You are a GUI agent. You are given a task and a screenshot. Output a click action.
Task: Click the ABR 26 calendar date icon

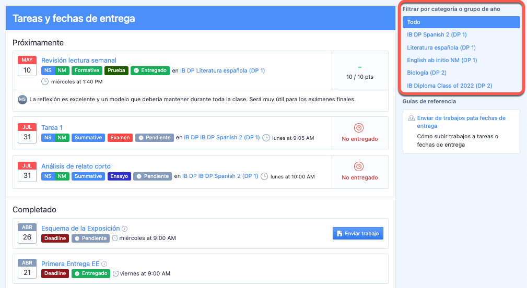pos(27,234)
